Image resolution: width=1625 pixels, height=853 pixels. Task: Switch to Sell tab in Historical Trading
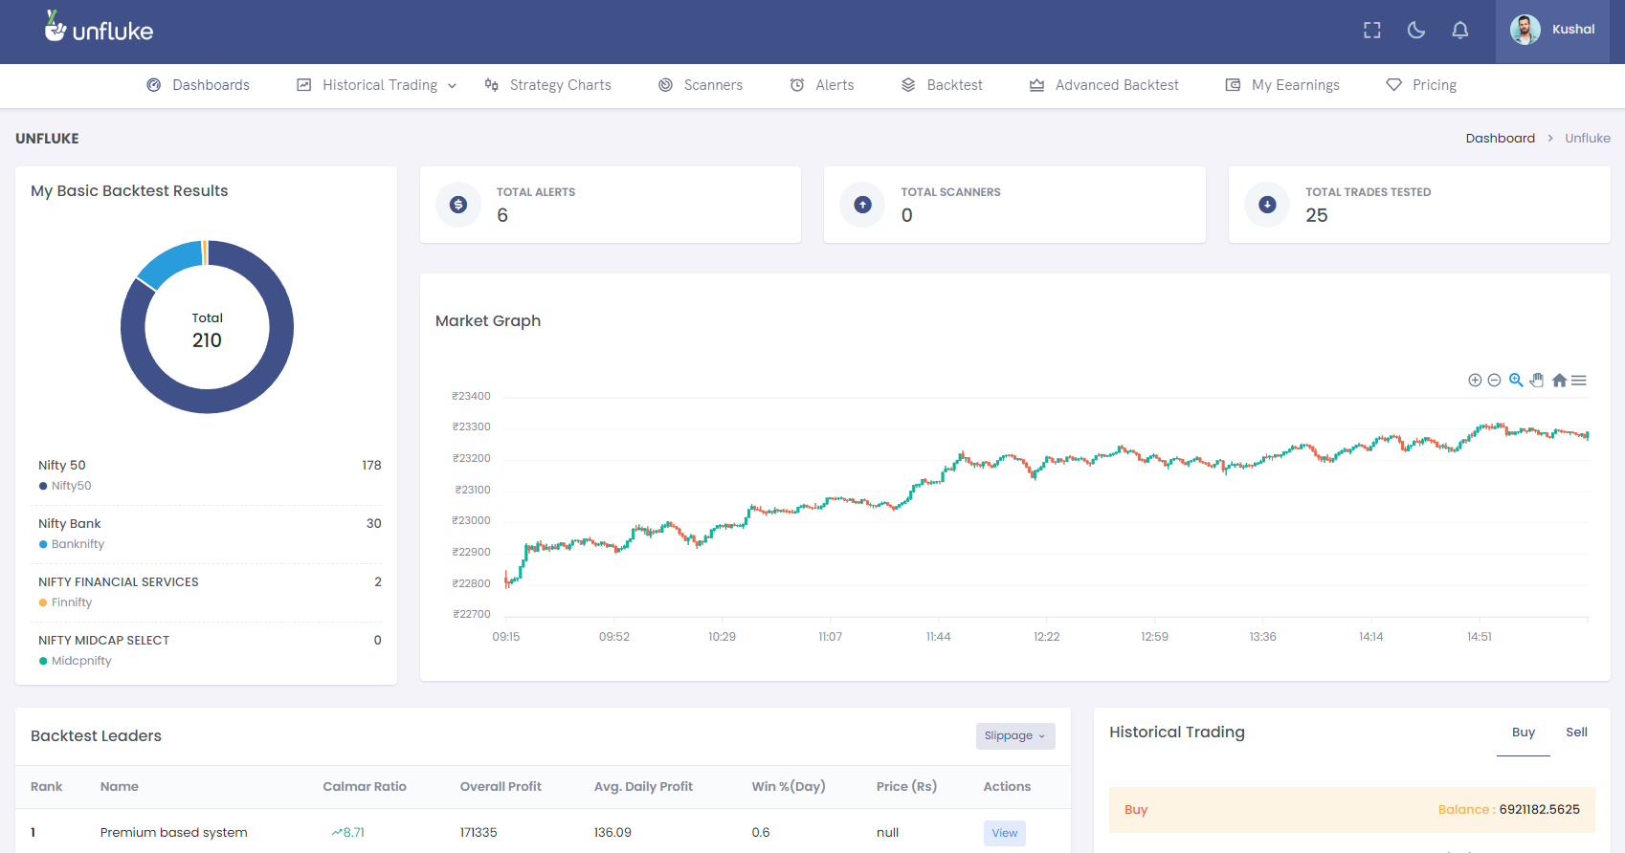[x=1576, y=733]
